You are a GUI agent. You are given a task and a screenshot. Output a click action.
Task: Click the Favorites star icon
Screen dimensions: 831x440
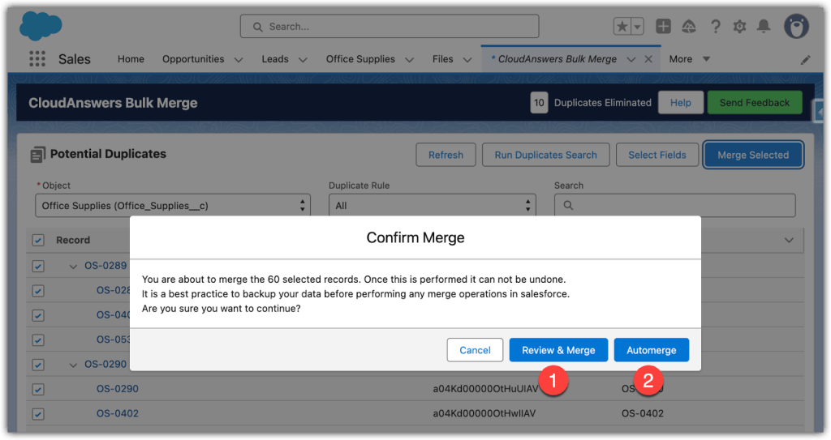click(x=622, y=27)
